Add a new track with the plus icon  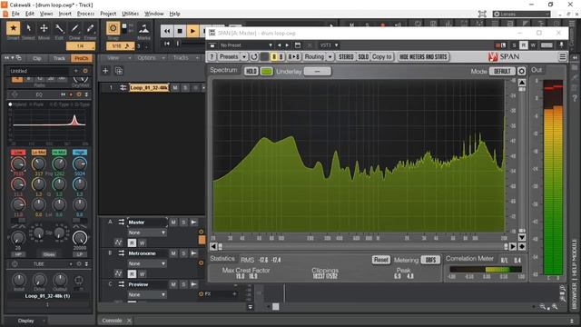105,71
